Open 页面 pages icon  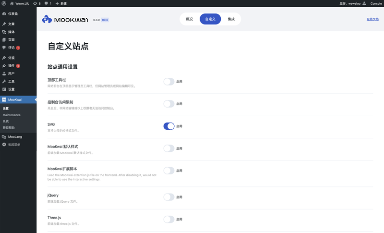[x=4, y=40]
